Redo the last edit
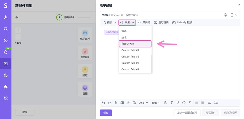 110,103
